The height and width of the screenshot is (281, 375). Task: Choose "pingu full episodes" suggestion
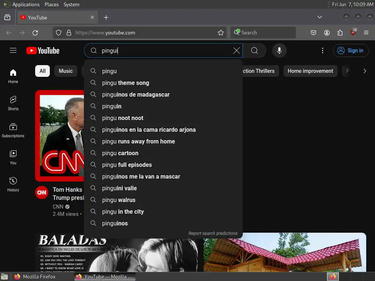pos(163,165)
